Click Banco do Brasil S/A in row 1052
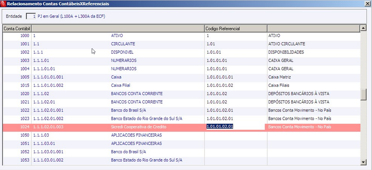 (128, 152)
